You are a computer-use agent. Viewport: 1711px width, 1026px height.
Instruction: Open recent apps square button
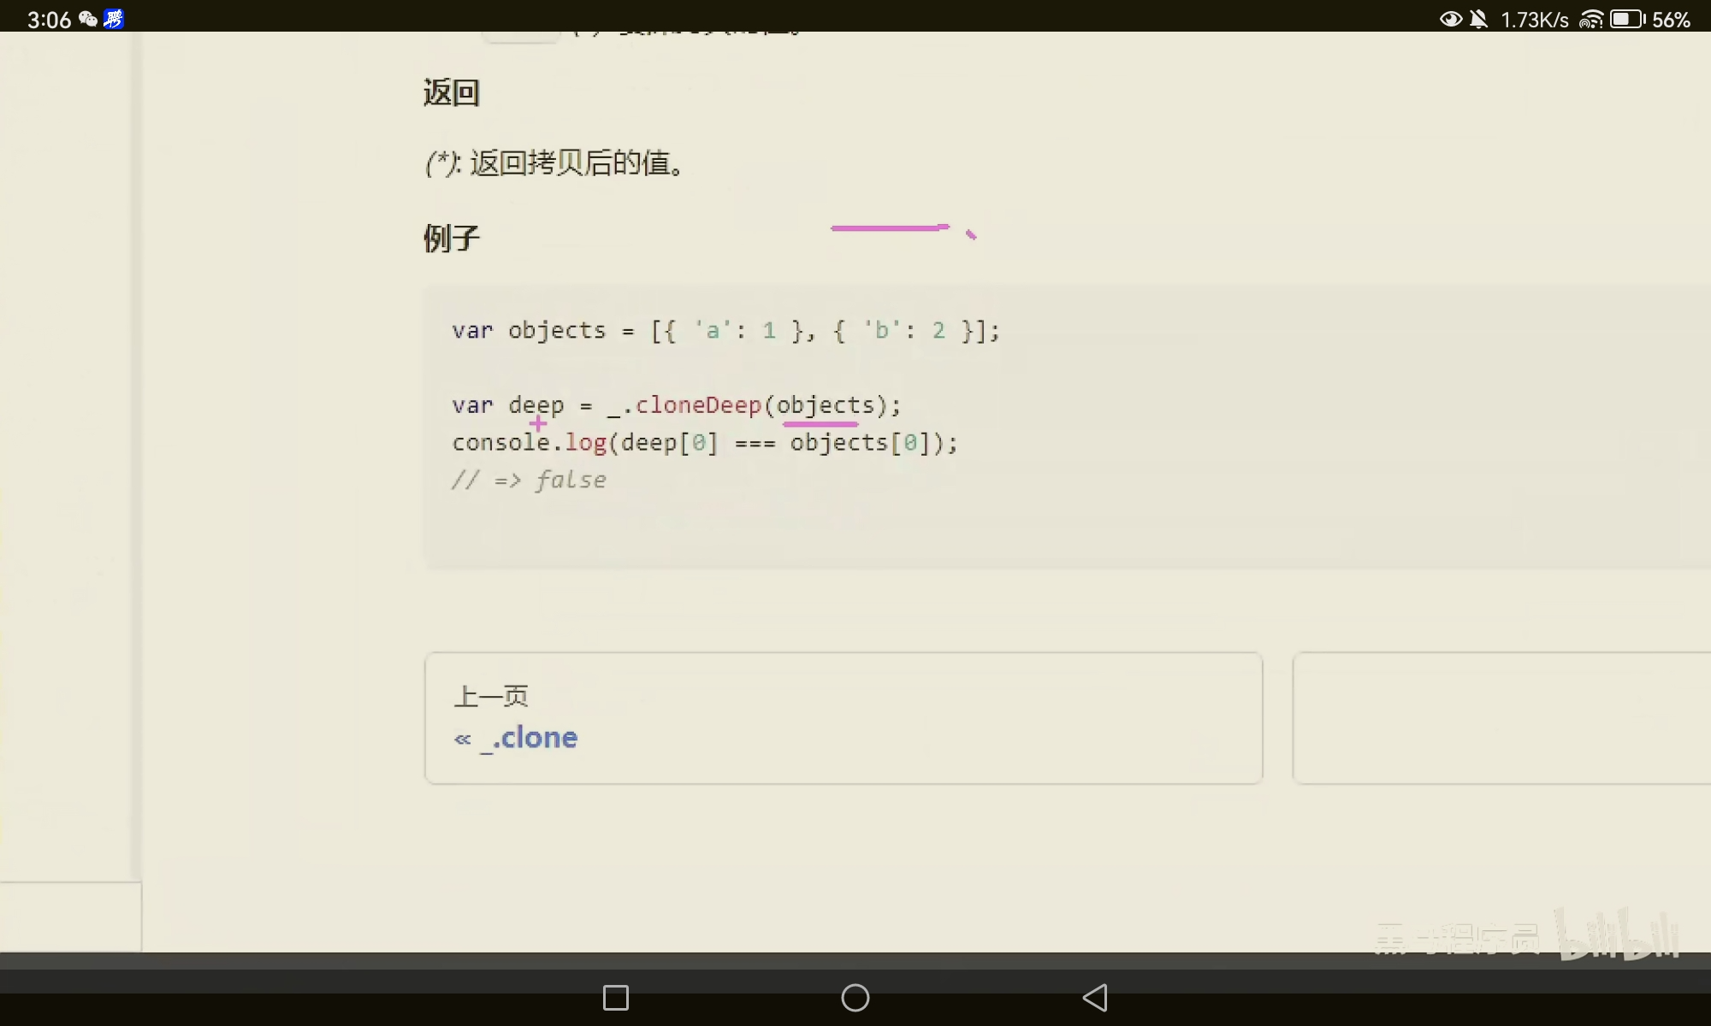click(616, 998)
